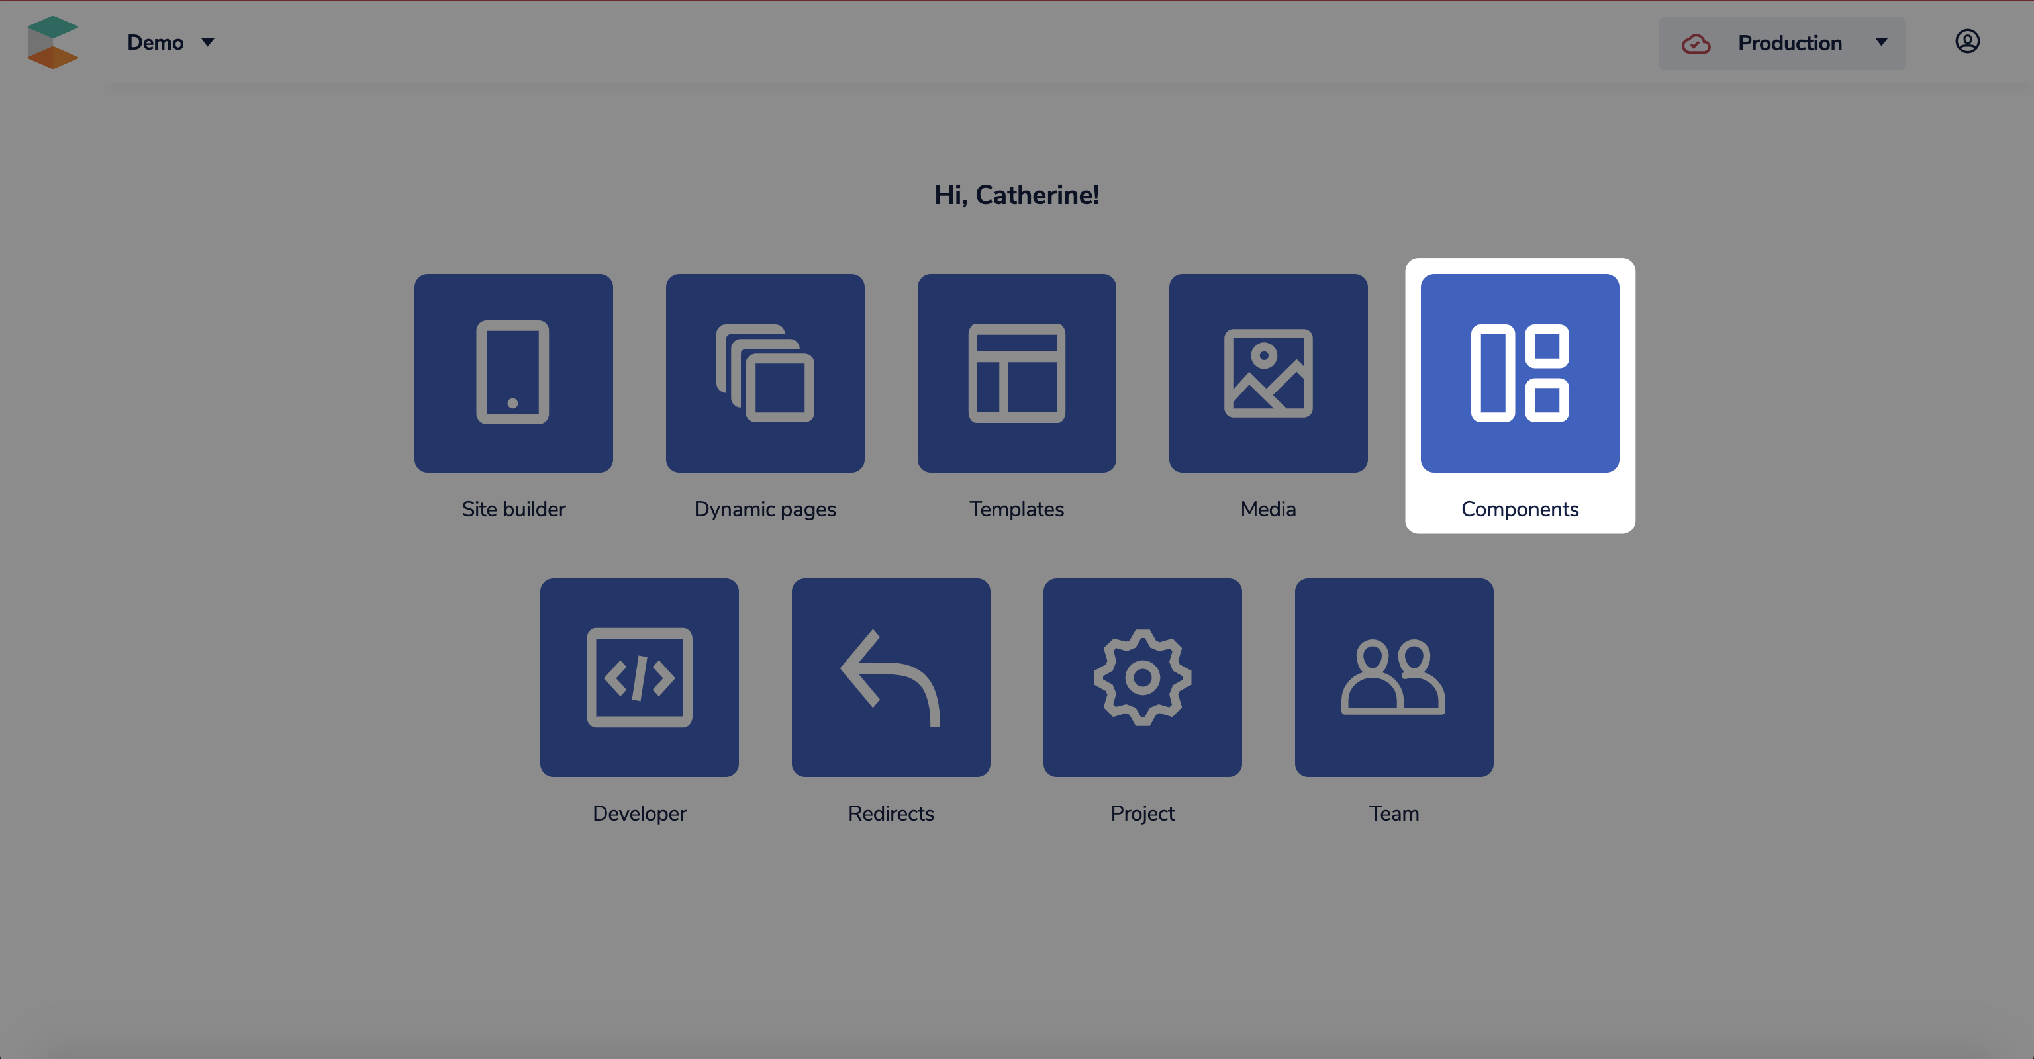Click the cloud deploy status icon
The height and width of the screenshot is (1059, 2034).
(x=1695, y=44)
